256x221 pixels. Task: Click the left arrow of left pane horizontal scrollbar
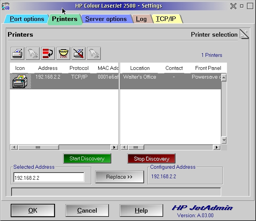click(14, 147)
